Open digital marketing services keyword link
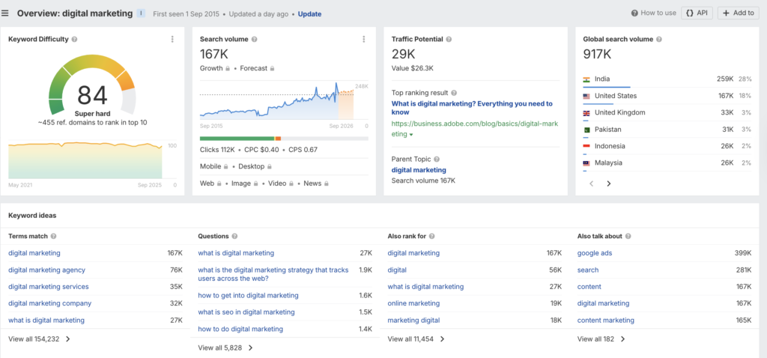The image size is (767, 358). pyautogui.click(x=49, y=287)
